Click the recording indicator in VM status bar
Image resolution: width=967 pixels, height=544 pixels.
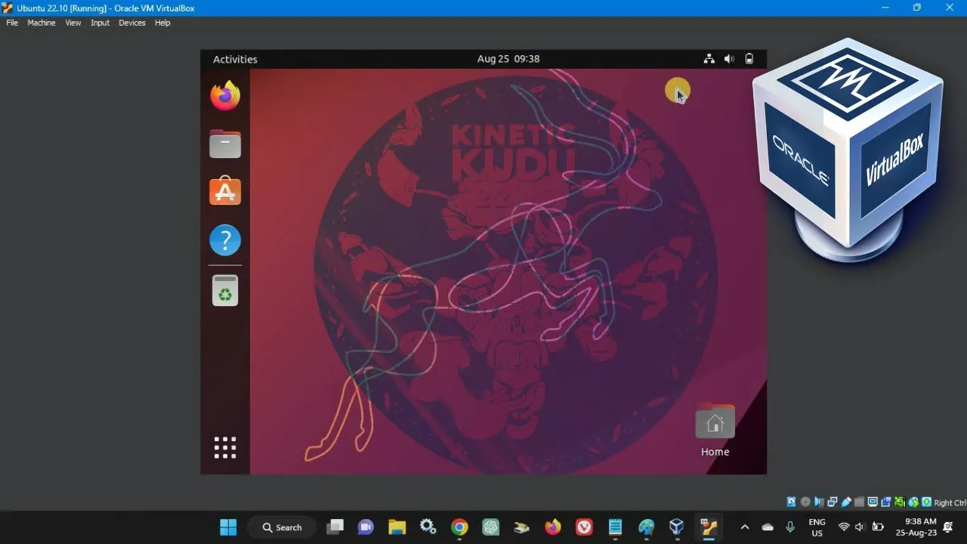point(887,502)
